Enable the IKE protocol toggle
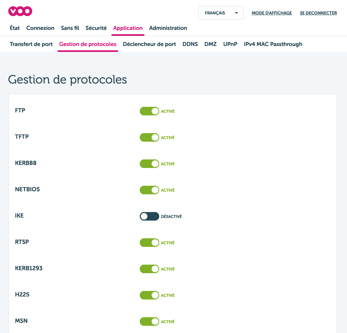 pos(149,216)
